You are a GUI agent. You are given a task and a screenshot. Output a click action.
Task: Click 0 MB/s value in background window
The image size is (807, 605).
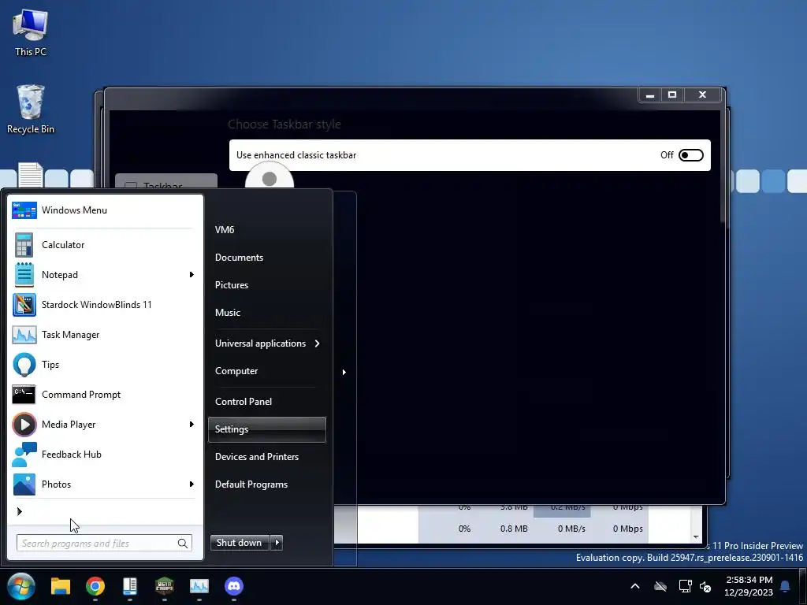tap(571, 529)
